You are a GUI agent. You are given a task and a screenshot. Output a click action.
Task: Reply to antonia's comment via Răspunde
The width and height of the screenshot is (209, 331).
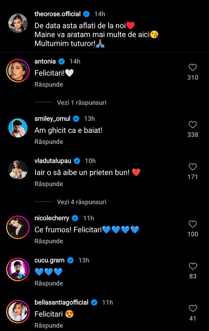point(49,85)
